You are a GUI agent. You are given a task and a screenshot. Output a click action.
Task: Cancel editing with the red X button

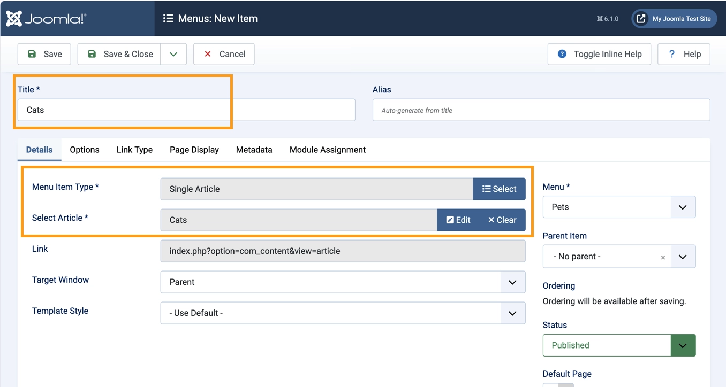pyautogui.click(x=224, y=54)
